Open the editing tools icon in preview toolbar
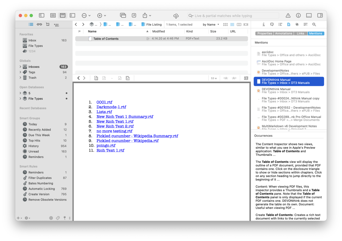 click(246, 78)
